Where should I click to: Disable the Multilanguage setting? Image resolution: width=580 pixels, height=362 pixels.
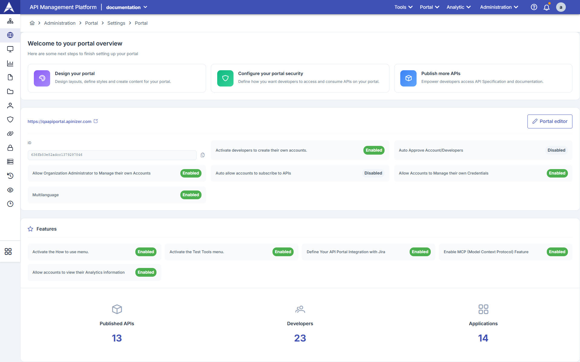point(191,195)
